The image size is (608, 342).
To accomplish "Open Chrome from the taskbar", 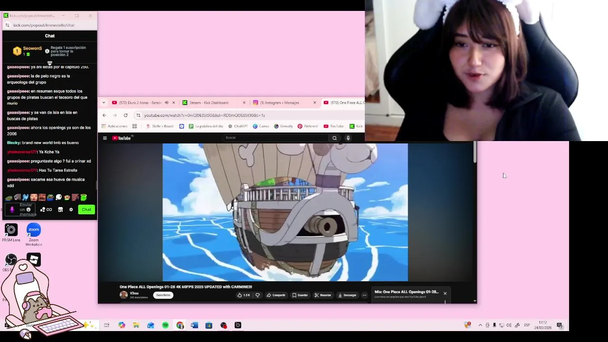I will [180, 325].
